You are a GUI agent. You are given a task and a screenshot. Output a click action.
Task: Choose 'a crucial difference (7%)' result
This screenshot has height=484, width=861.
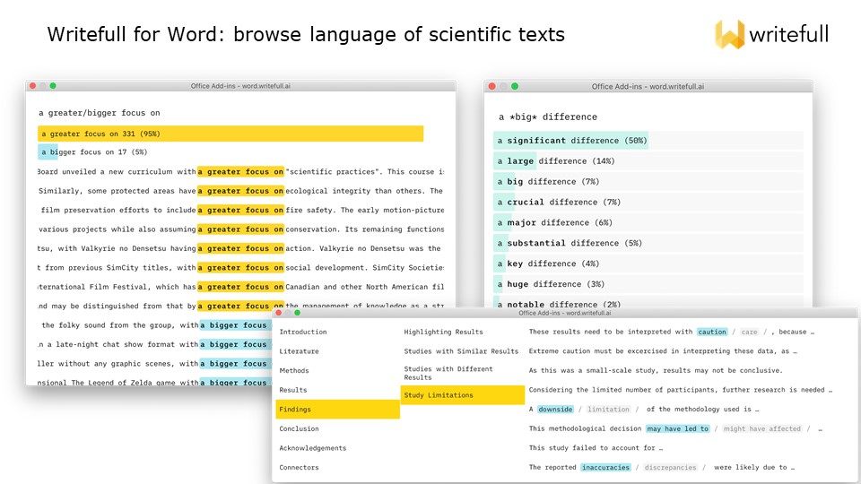point(648,202)
